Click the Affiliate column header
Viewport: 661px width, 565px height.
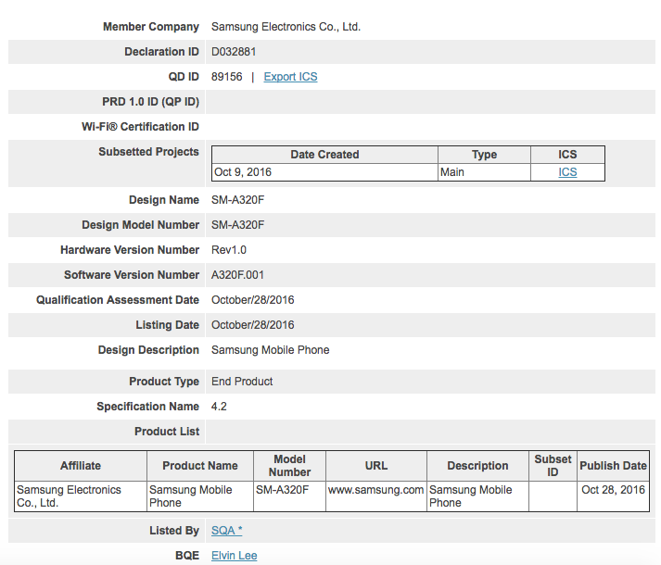pos(81,466)
